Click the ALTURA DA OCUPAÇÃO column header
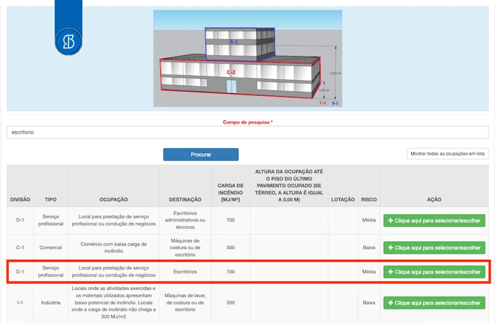 tap(289, 186)
